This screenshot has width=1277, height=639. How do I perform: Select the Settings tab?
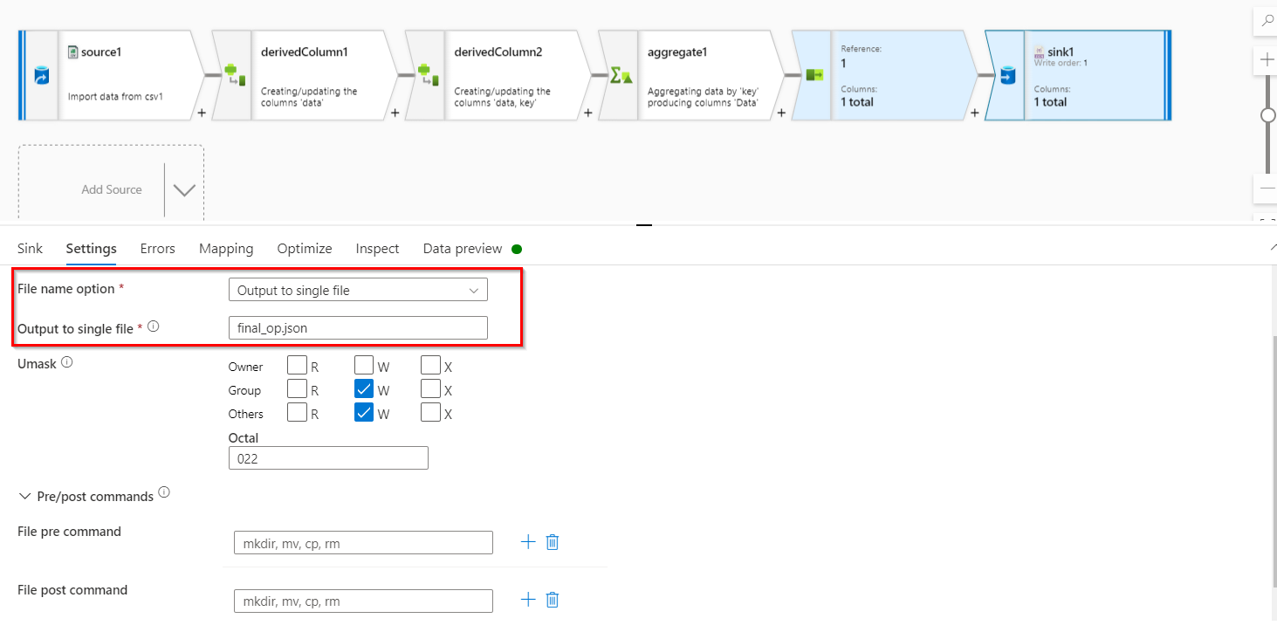coord(92,249)
